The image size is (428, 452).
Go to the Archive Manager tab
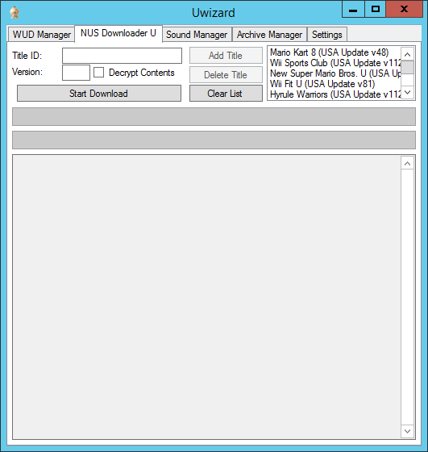click(269, 35)
